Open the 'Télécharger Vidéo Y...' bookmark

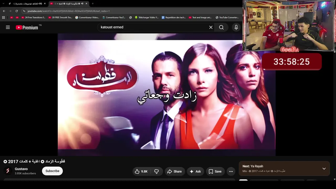pos(147,18)
